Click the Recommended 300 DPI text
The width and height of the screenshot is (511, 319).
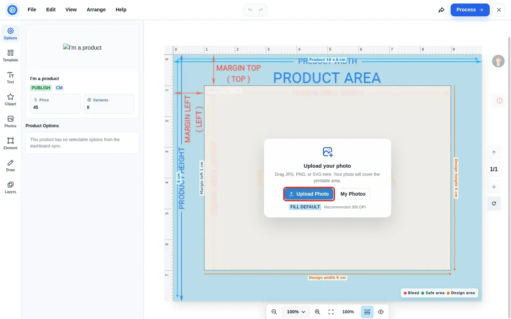[x=345, y=207]
